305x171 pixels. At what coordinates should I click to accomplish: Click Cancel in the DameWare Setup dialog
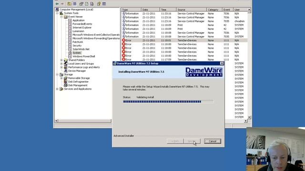pos(213,141)
